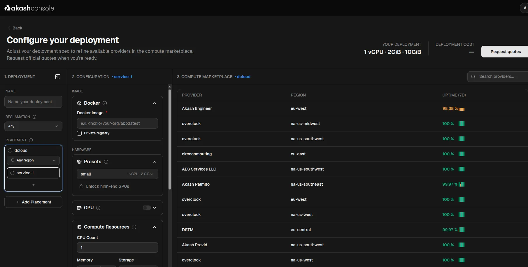Click the uptime bars for Akash Engineer
528x267 pixels.
(462, 109)
